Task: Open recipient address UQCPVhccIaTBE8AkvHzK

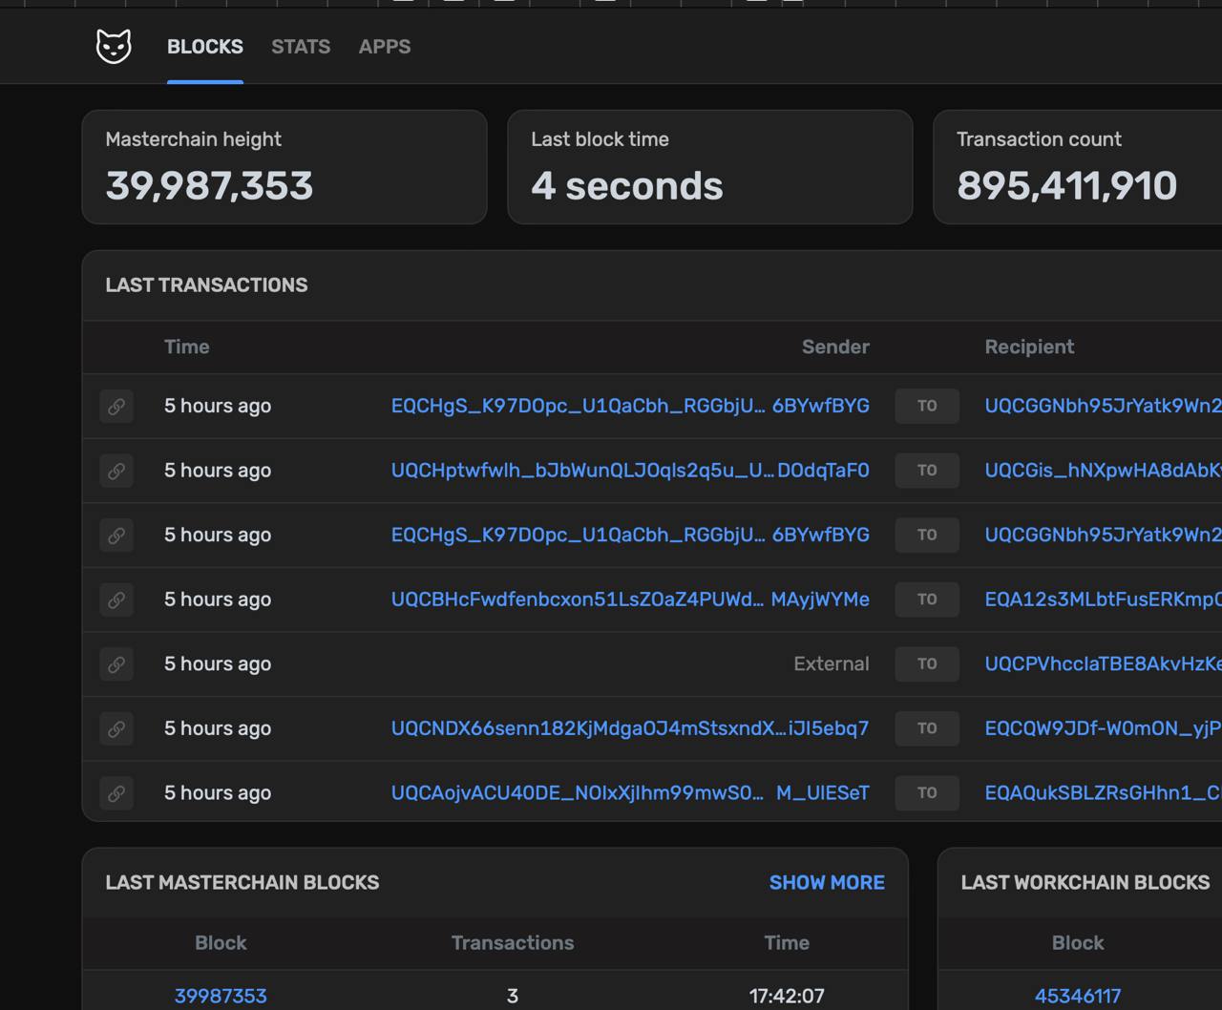Action: 1103,663
